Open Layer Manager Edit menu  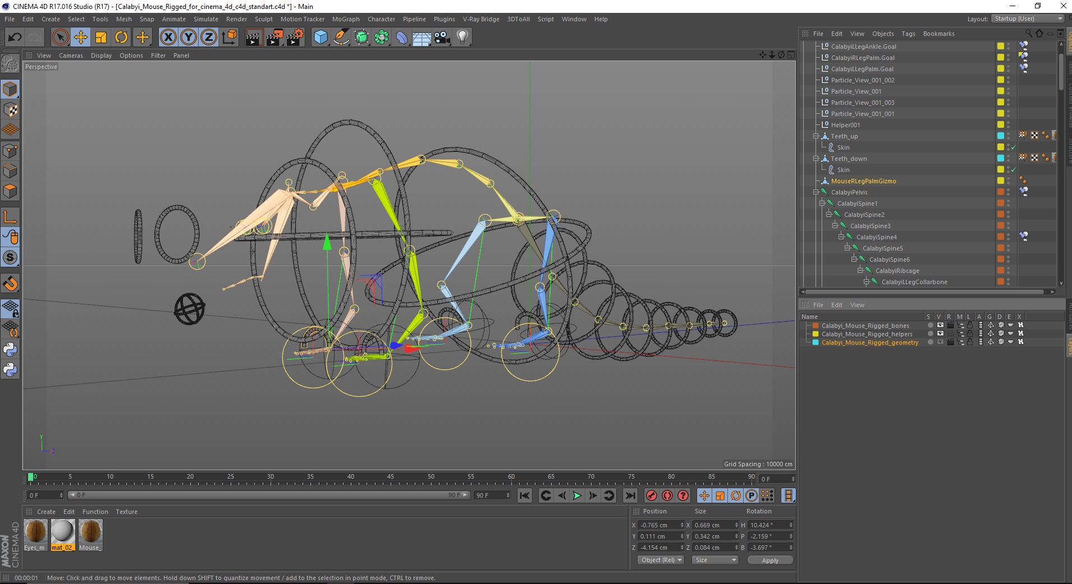836,305
